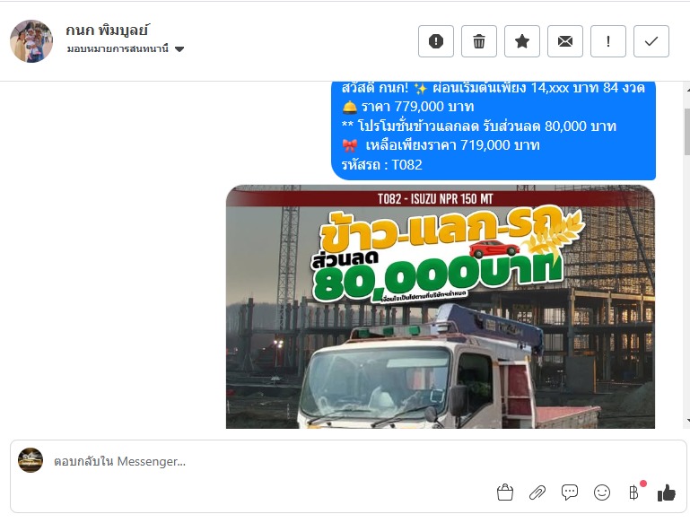Open saved replies speech bubble icon
The image size is (690, 523).
pyautogui.click(x=570, y=492)
